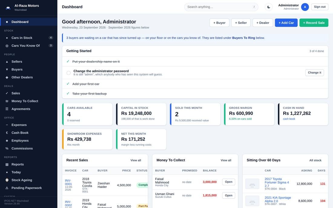The image size is (333, 208).
Task: Click the Sold This Month stat card
Action: click(195, 114)
